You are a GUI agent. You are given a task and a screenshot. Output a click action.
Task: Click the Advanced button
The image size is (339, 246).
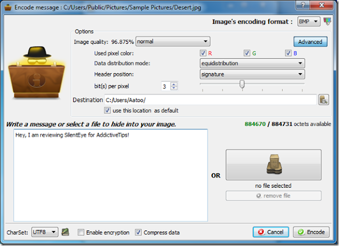[310, 42]
